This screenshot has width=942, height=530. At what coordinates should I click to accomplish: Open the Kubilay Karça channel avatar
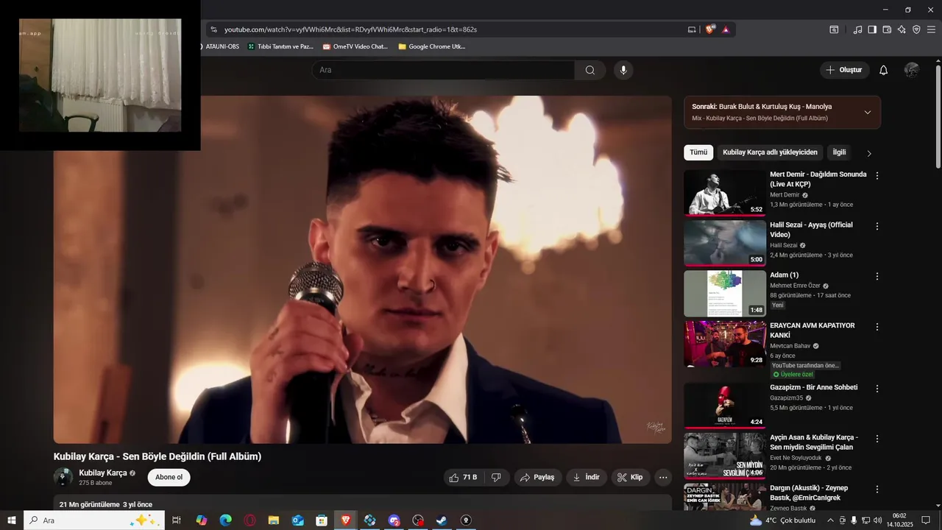coord(63,477)
